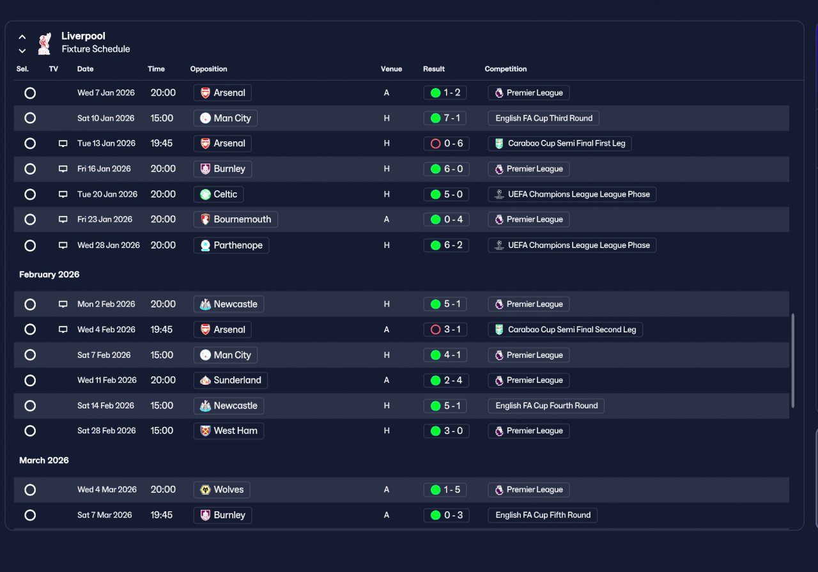Viewport: 818px width, 572px height.
Task: Open English FA Cup Fourth Round competition
Action: pyautogui.click(x=546, y=406)
